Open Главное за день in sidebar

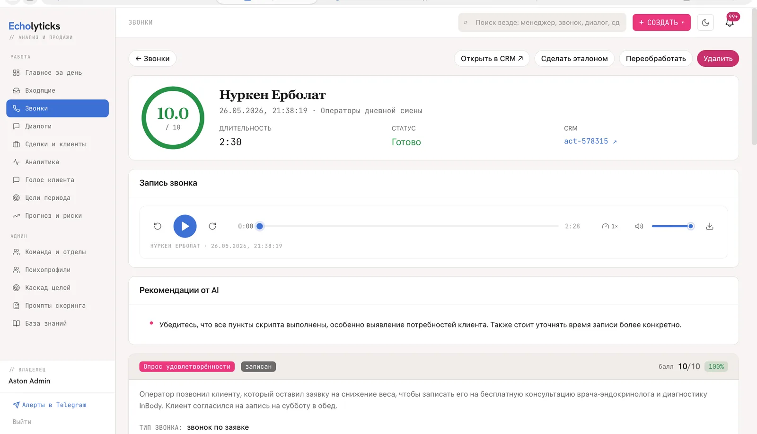pyautogui.click(x=57, y=72)
